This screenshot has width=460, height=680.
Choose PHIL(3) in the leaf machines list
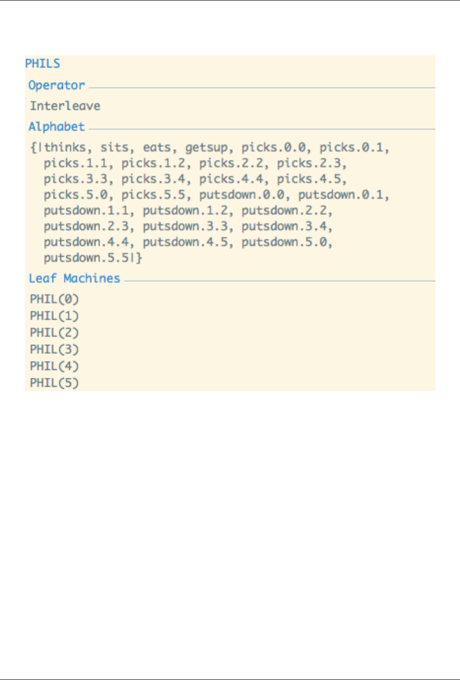pos(54,349)
